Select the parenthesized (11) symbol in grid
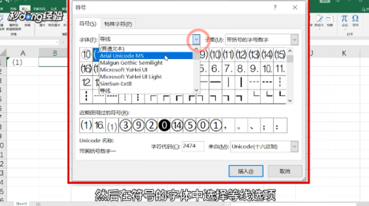Screen dimensions: 369x206 [x=228, y=55]
